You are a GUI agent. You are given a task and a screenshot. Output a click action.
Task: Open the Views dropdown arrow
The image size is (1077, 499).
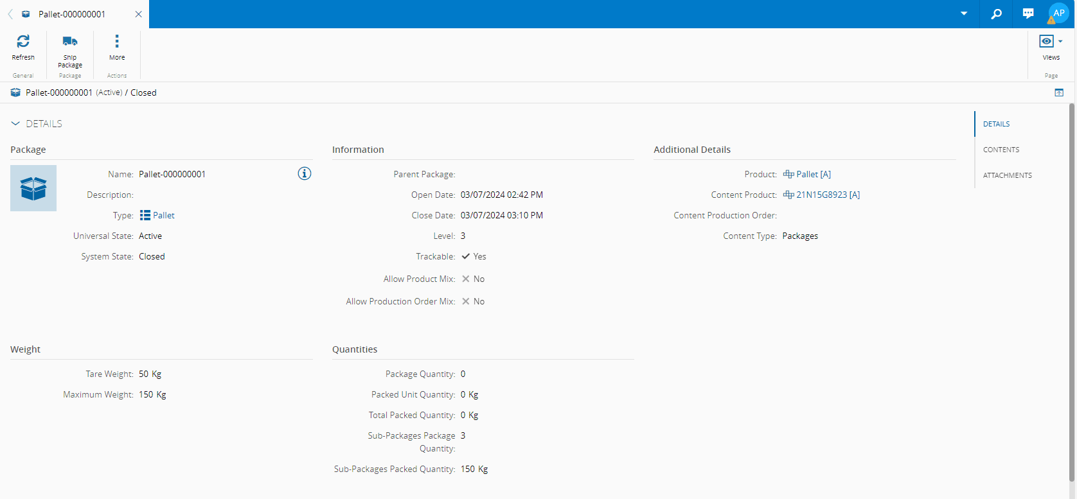(1060, 42)
